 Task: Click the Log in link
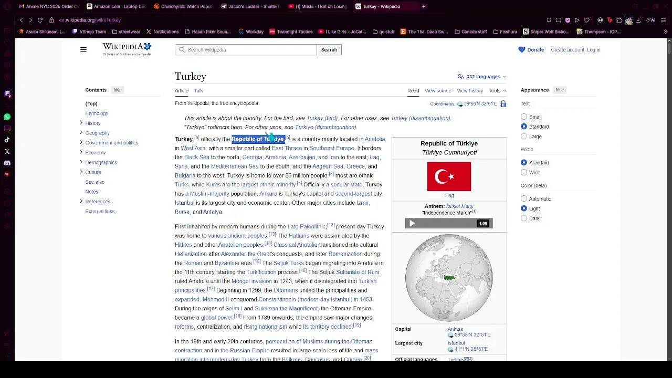(594, 50)
